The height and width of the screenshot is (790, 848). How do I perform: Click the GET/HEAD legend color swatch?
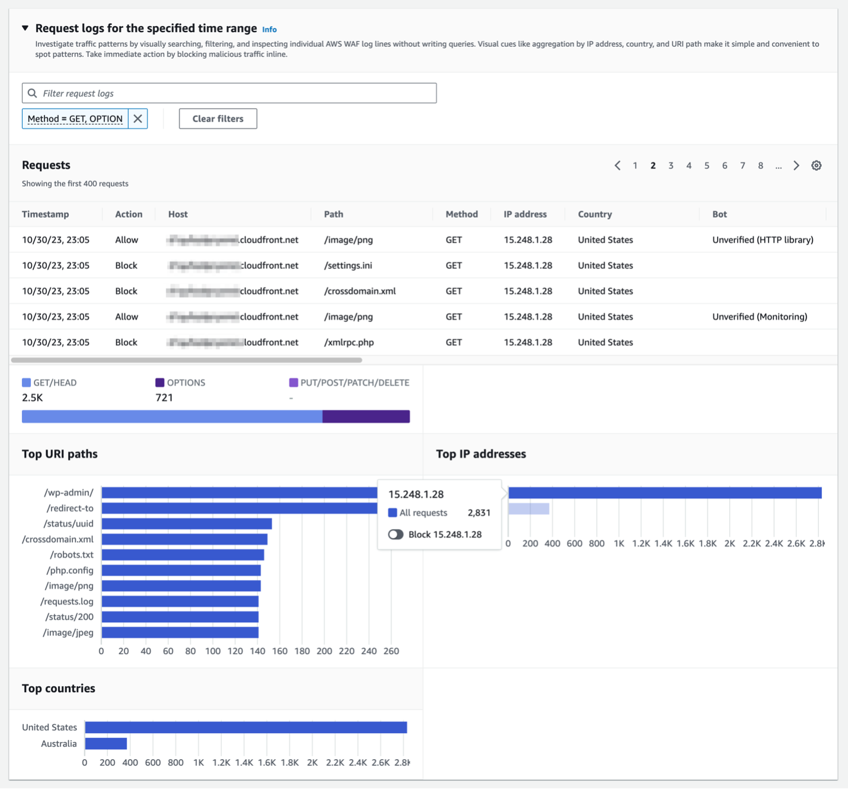point(26,383)
